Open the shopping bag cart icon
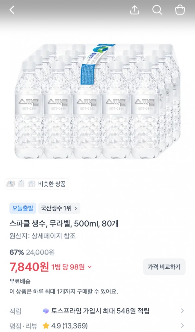The width and height of the screenshot is (195, 332). click(x=180, y=10)
